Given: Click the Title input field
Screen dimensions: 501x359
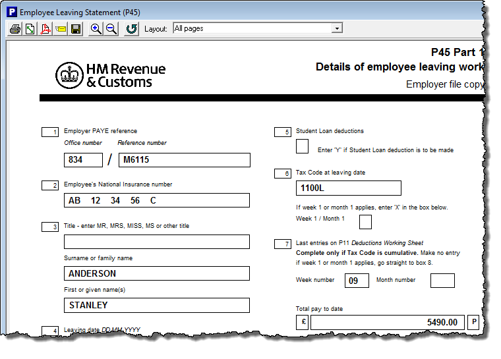Looking at the screenshot, I should [157, 242].
